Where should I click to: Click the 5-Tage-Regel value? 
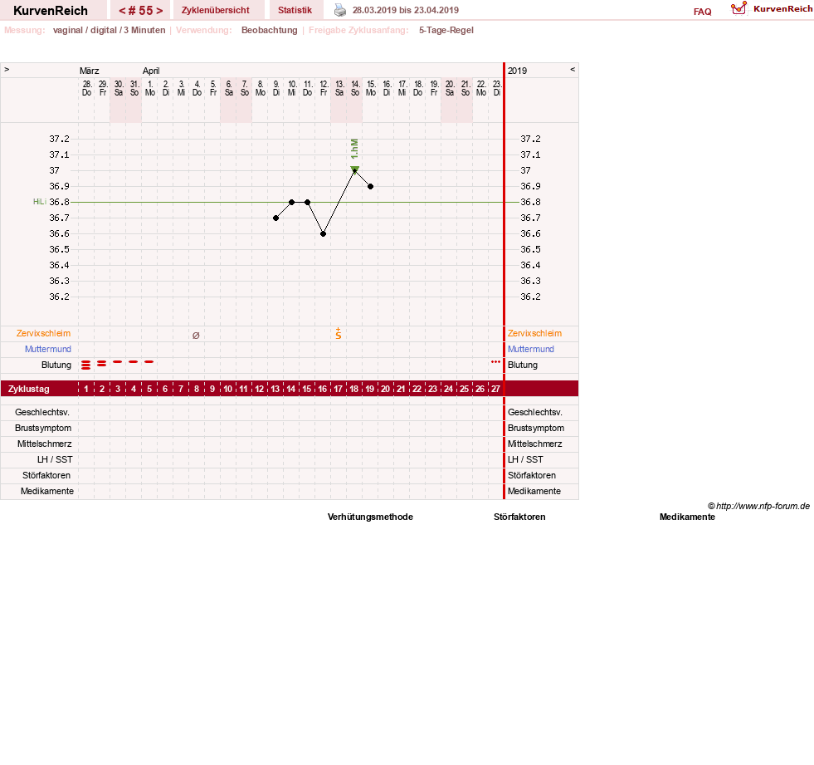click(446, 30)
